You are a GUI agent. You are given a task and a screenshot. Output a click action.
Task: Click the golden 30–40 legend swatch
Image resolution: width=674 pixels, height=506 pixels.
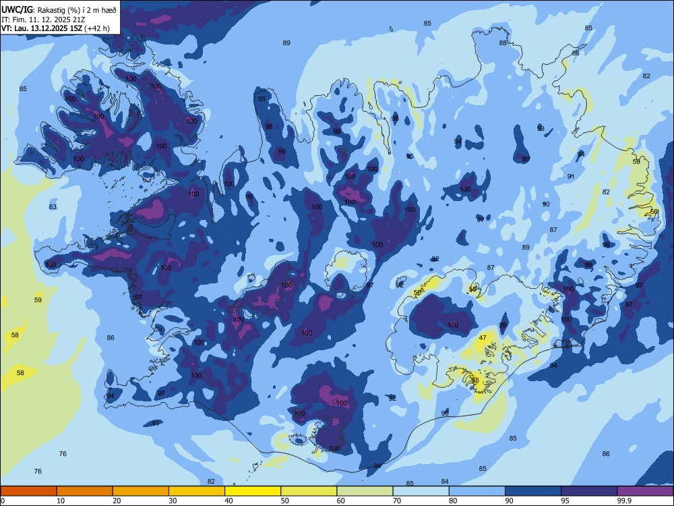[x=197, y=491]
